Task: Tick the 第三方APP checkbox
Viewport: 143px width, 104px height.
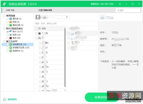Action: 4,41
